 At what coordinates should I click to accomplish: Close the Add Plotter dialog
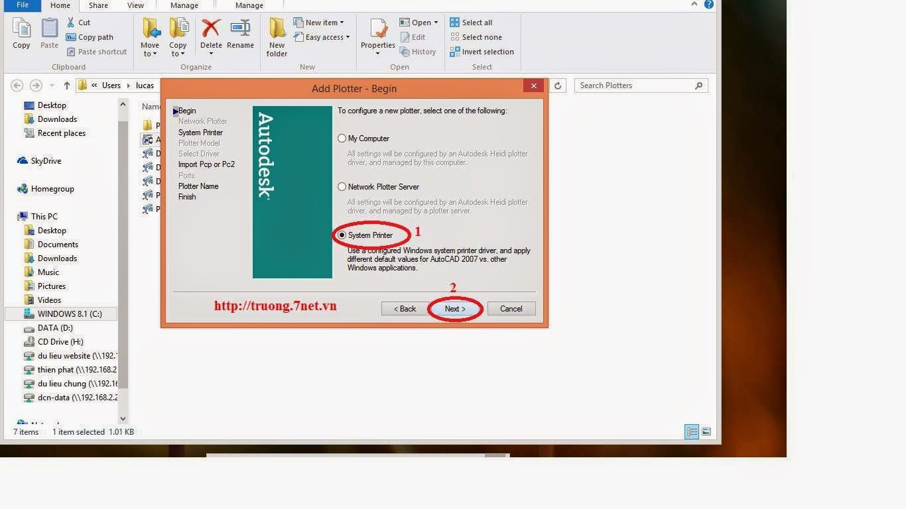coord(533,86)
